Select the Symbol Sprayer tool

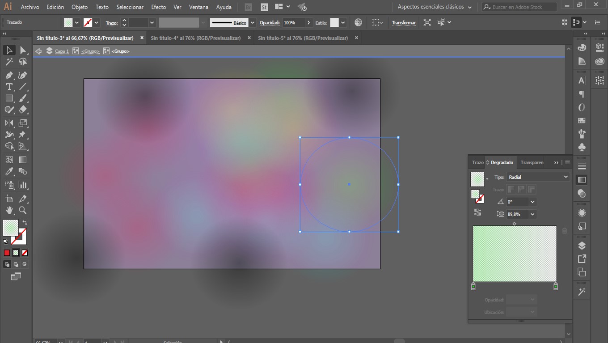pyautogui.click(x=9, y=185)
